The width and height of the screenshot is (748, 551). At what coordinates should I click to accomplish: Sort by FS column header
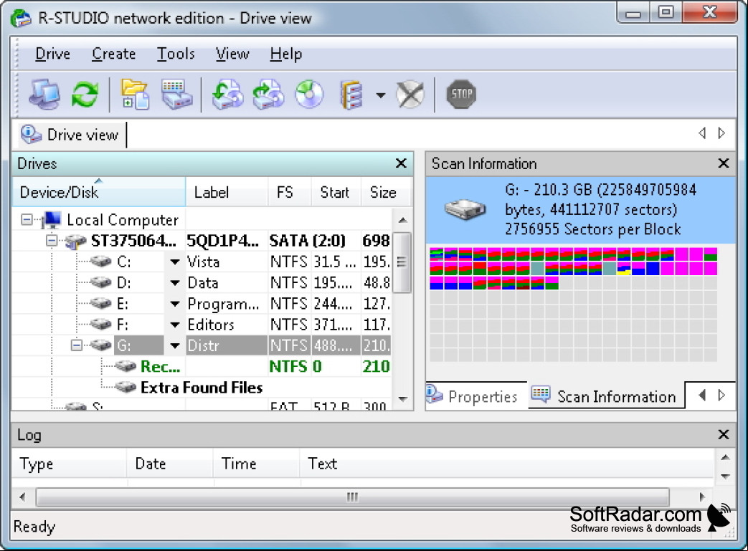290,192
